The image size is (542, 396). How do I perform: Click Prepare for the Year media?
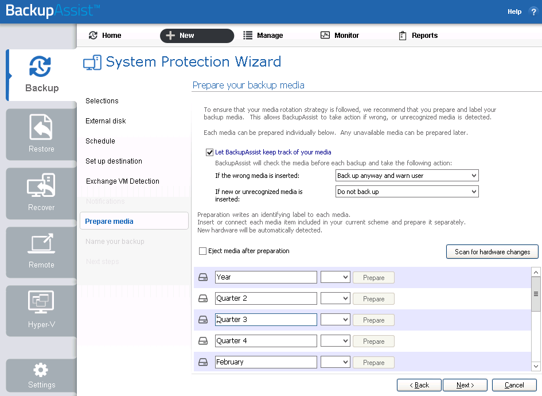tap(373, 278)
